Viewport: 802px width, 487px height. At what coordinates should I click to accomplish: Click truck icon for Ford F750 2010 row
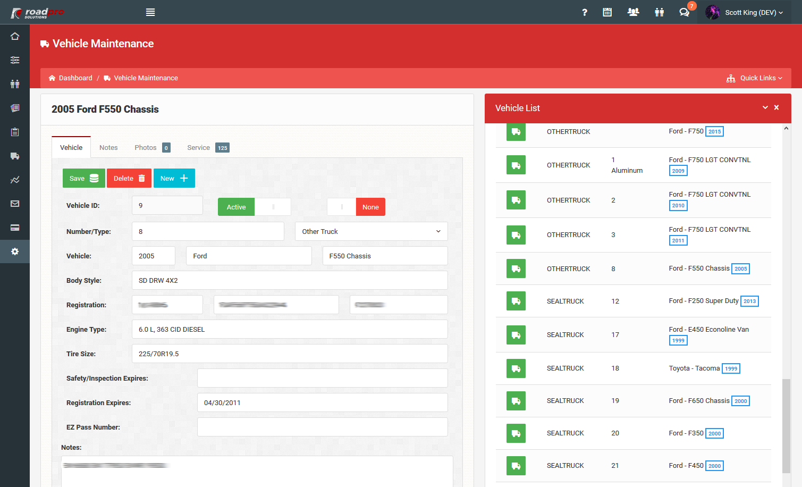coord(516,200)
